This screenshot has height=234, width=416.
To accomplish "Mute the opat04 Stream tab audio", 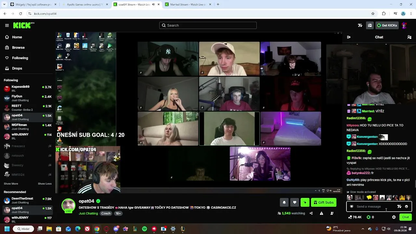I will click(x=153, y=5).
